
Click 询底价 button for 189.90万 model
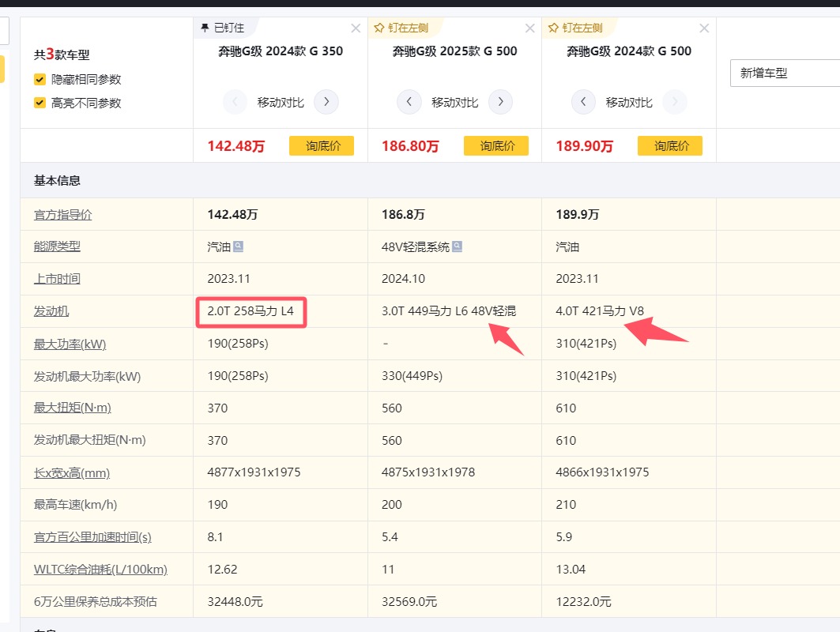[x=669, y=146]
